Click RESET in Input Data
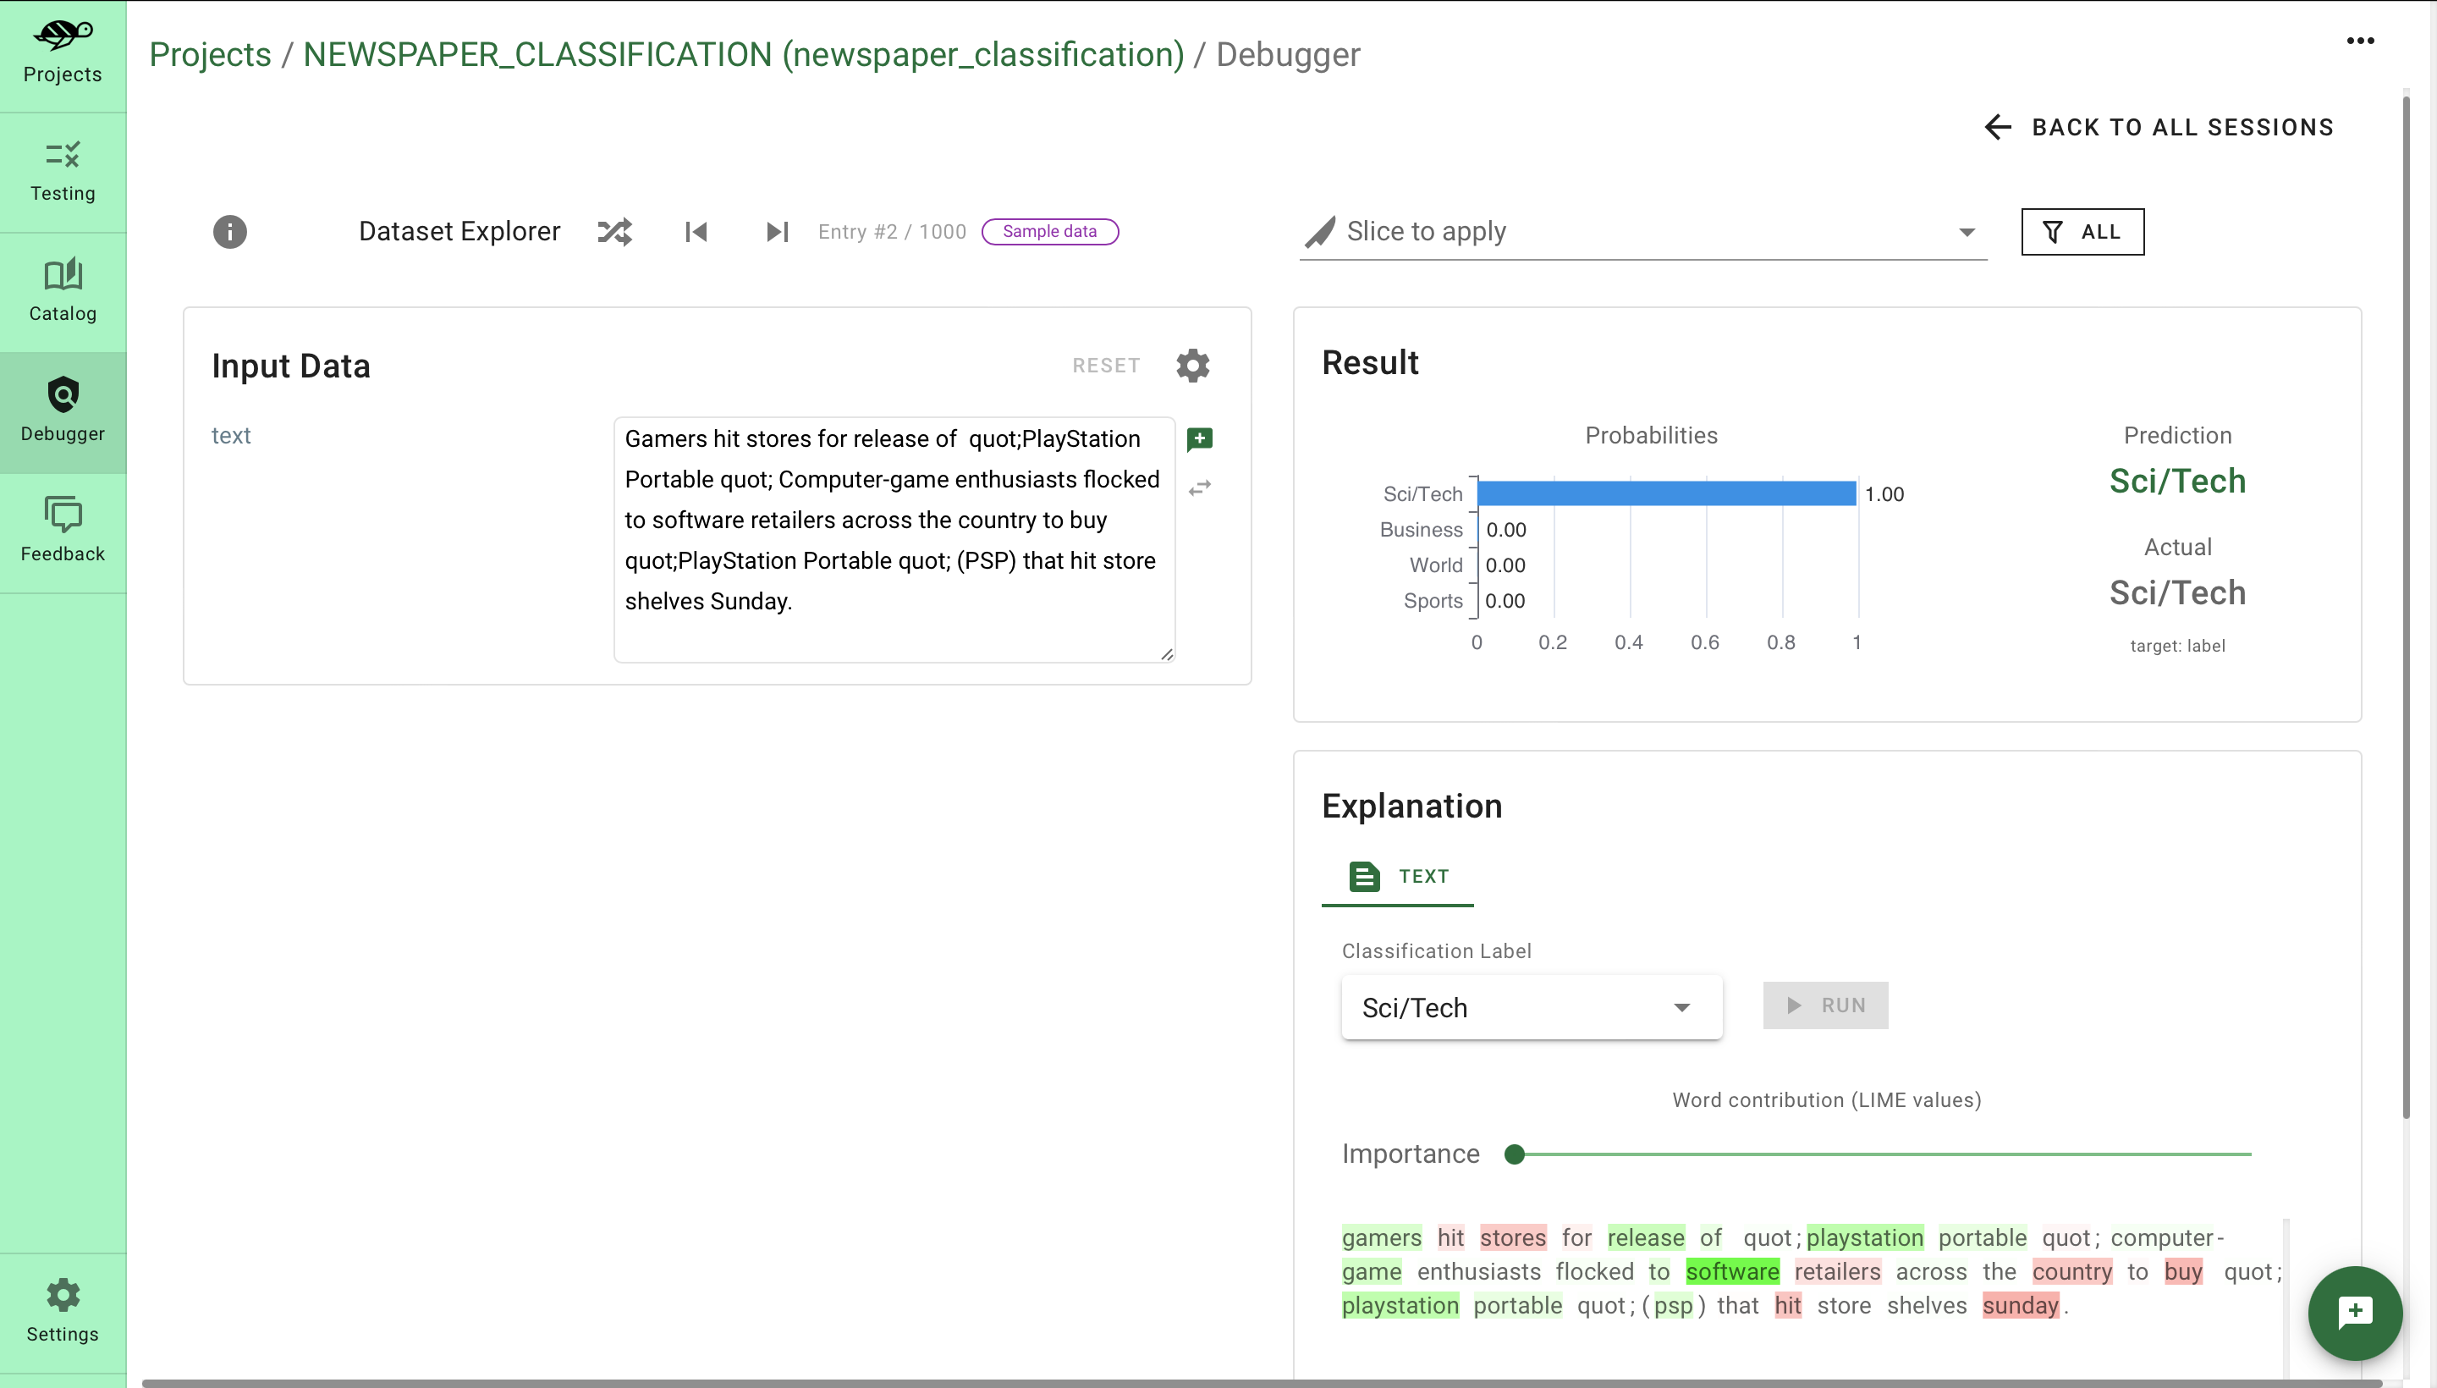The width and height of the screenshot is (2437, 1388). tap(1106, 365)
